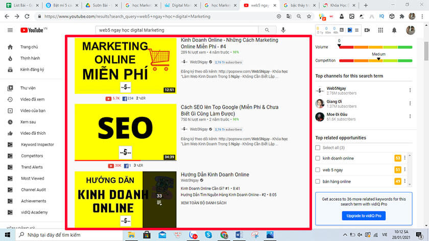This screenshot has width=429, height=241.
Task: Open Marketing Online Miễn Phí thumbnail
Action: (x=126, y=66)
